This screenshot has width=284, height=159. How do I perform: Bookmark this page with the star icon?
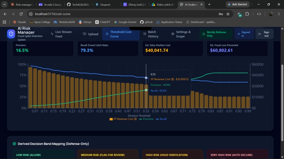click(228, 14)
